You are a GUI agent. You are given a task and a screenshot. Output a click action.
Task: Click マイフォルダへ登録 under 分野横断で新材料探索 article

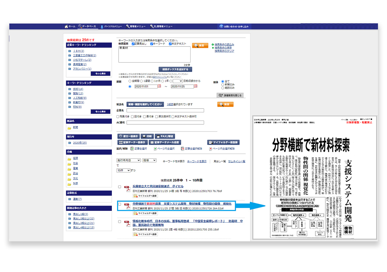click(x=145, y=213)
